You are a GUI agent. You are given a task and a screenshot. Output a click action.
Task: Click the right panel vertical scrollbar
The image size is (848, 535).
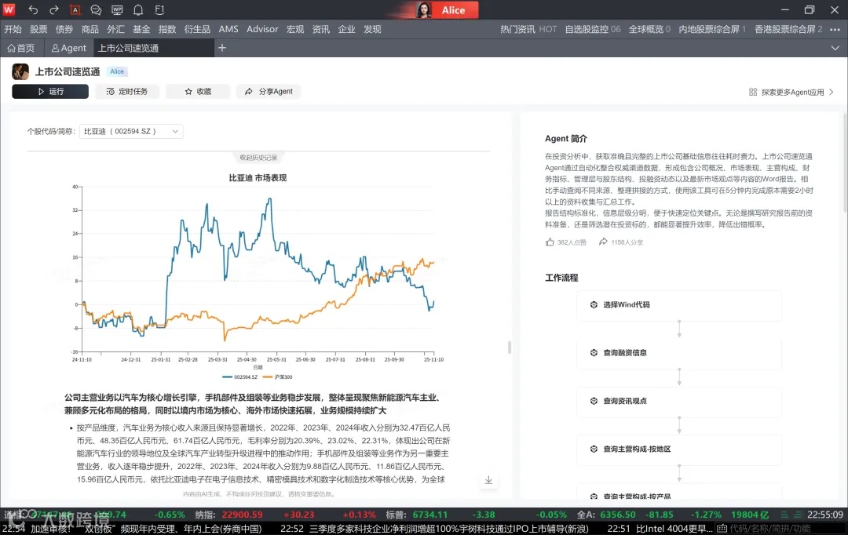(x=845, y=162)
